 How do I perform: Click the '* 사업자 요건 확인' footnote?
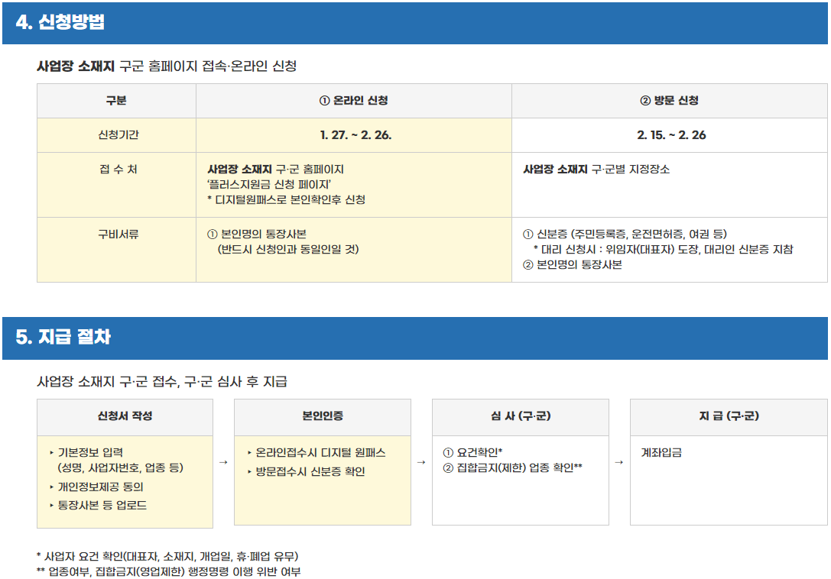point(167,557)
